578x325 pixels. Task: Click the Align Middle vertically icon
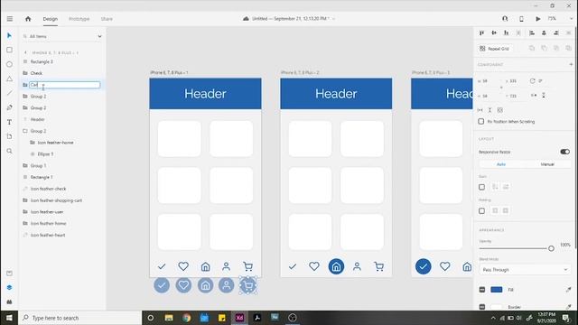pyautogui.click(x=494, y=32)
